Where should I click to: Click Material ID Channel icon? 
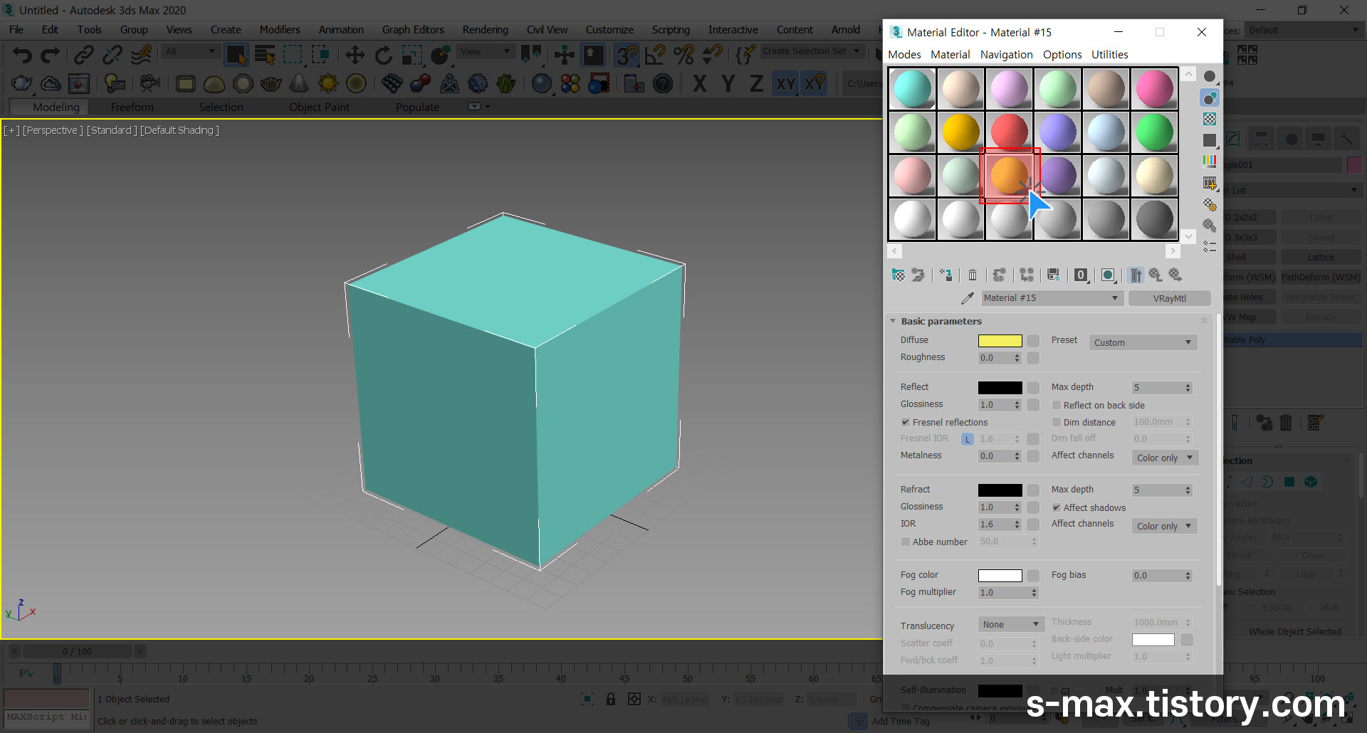point(1081,275)
